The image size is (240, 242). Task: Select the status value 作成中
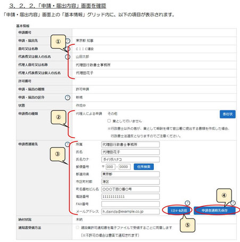tap(81, 106)
